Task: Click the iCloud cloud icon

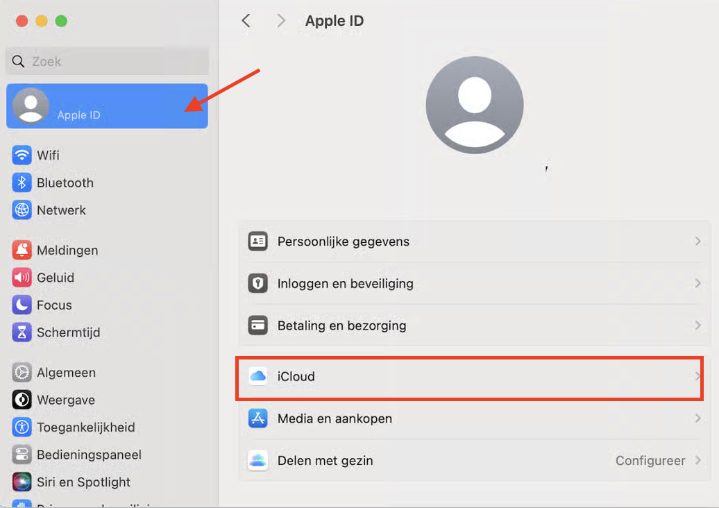Action: [x=257, y=376]
